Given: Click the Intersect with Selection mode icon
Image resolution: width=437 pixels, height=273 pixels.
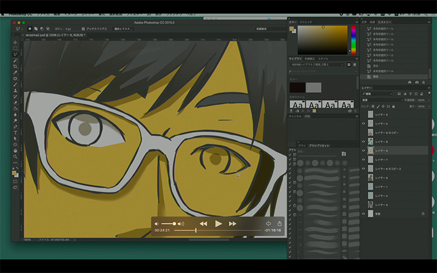Looking at the screenshot, I should point(48,29).
